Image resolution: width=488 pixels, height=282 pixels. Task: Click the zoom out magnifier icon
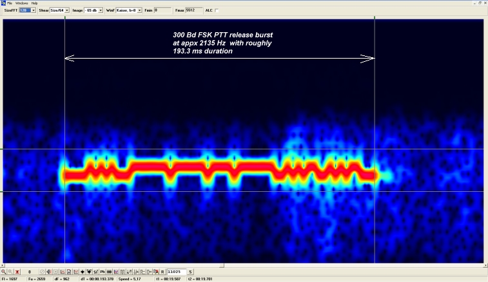click(x=11, y=272)
